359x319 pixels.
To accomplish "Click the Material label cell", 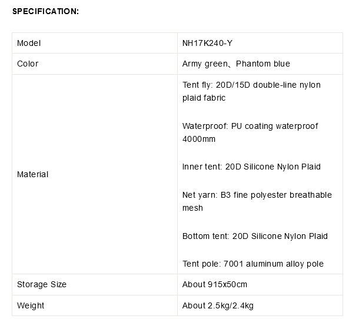I will 32,174.
